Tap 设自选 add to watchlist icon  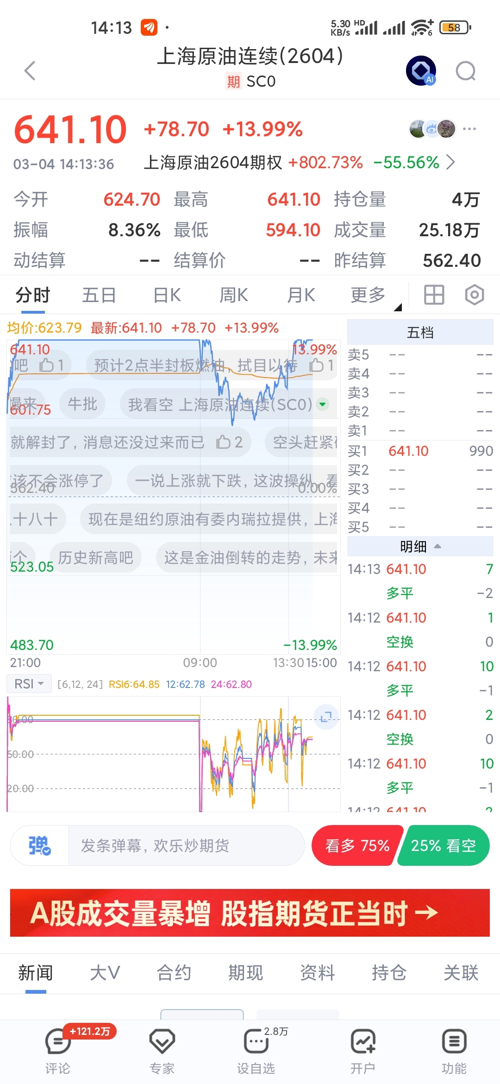click(256, 1051)
